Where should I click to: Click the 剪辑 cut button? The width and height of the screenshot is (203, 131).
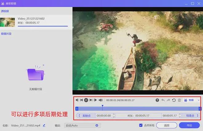(x=189, y=100)
